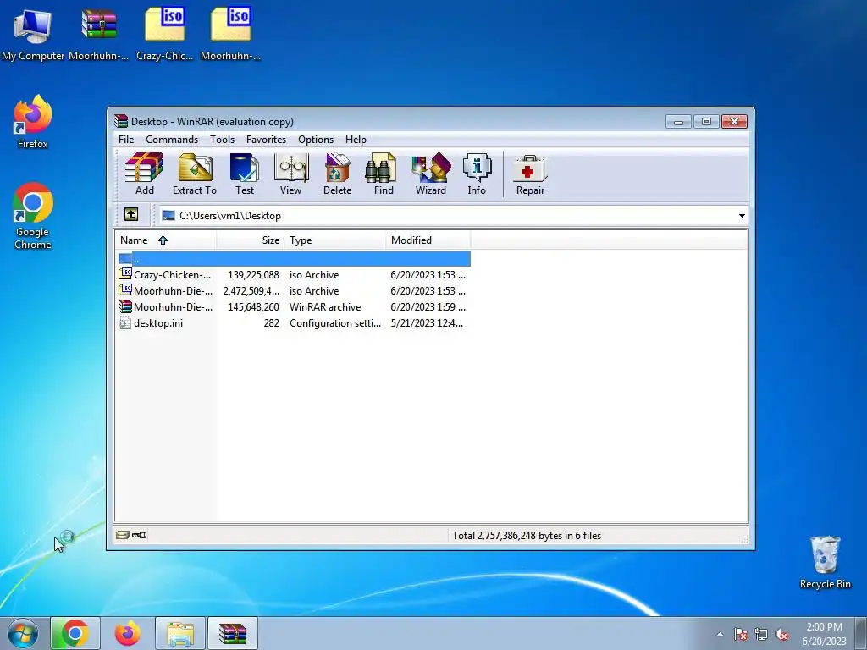
Task: Launch the Wizard toolbar icon
Action: [x=431, y=174]
